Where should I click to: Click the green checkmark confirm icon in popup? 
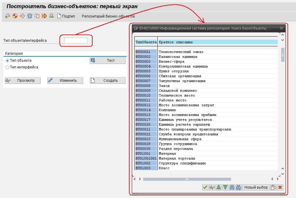[205, 187]
